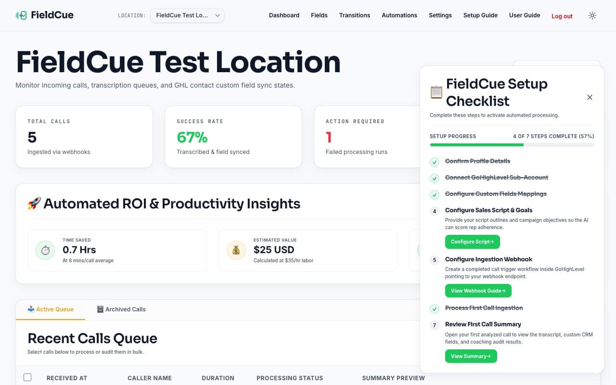Click the FieldCue logo icon
Screen dimensions: 616x385
click(x=21, y=15)
